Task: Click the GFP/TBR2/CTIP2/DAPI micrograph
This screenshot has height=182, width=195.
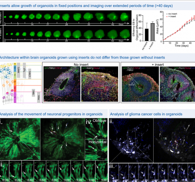Action: (62, 84)
